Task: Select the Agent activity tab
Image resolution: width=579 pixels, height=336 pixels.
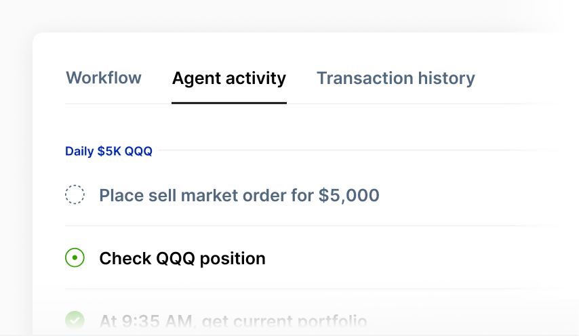Action: pos(229,78)
